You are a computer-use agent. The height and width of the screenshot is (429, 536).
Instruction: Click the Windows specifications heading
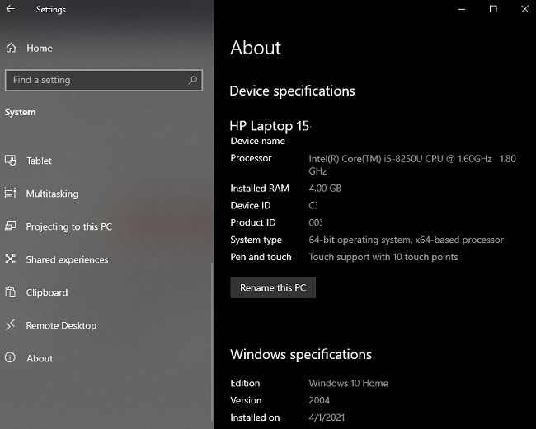pos(301,354)
